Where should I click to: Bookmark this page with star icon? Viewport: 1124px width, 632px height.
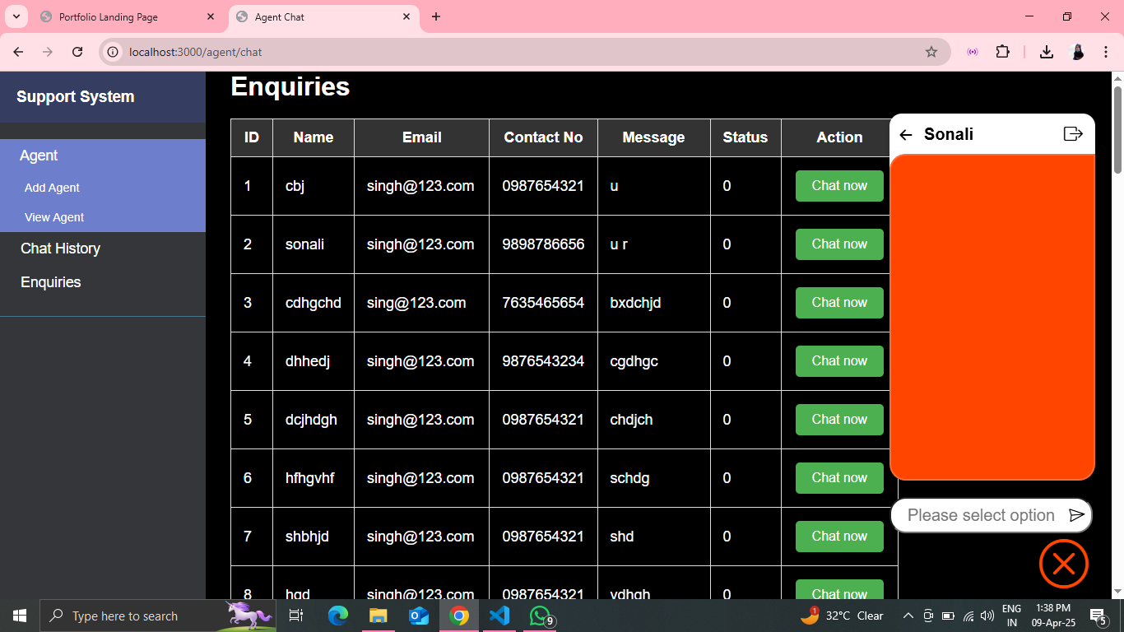pyautogui.click(x=931, y=52)
